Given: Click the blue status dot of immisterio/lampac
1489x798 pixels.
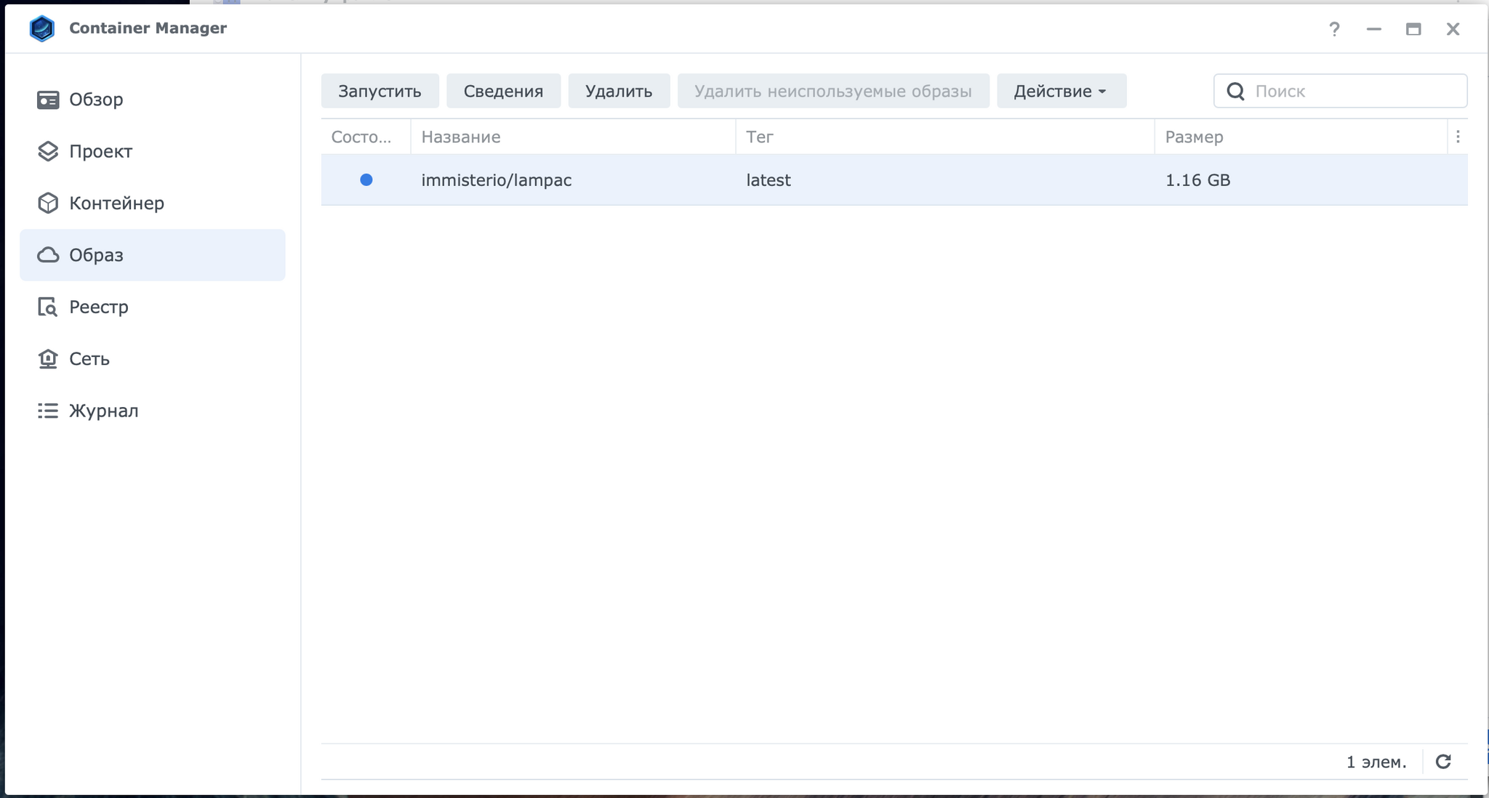Looking at the screenshot, I should pos(366,180).
